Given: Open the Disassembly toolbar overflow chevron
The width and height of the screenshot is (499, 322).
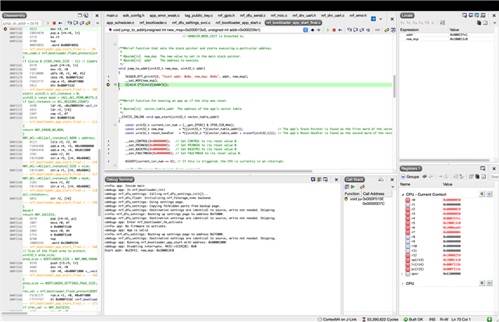Looking at the screenshot, I should [97, 23].
